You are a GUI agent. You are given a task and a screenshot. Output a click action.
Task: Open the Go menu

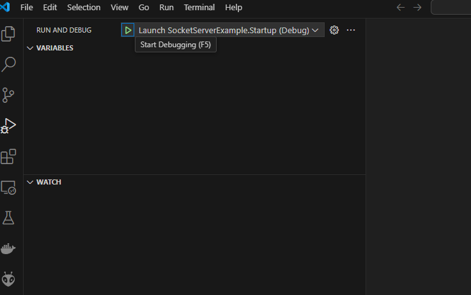(144, 7)
